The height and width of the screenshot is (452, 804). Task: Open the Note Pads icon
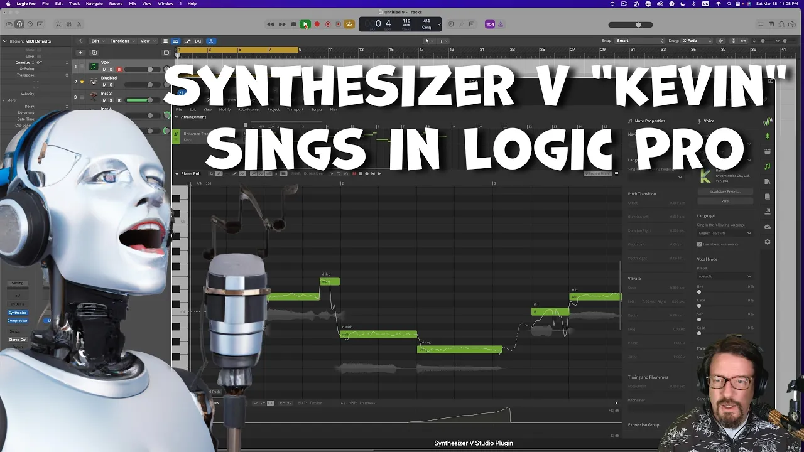pyautogui.click(x=771, y=24)
